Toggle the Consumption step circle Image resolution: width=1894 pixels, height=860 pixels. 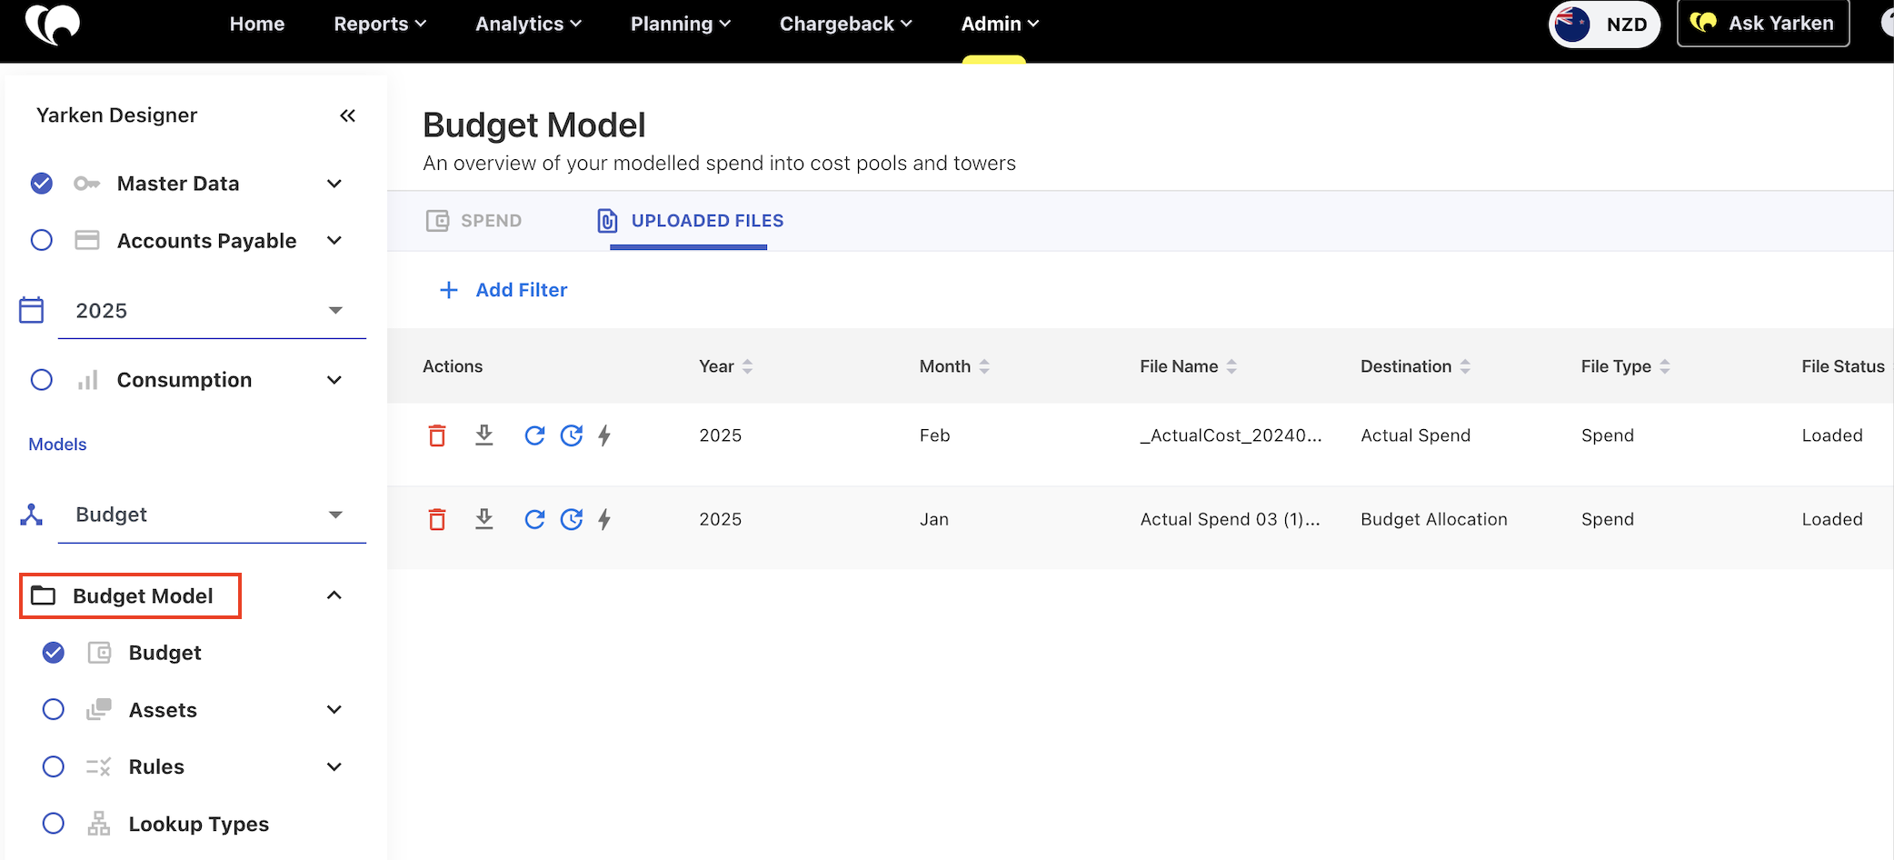click(42, 380)
